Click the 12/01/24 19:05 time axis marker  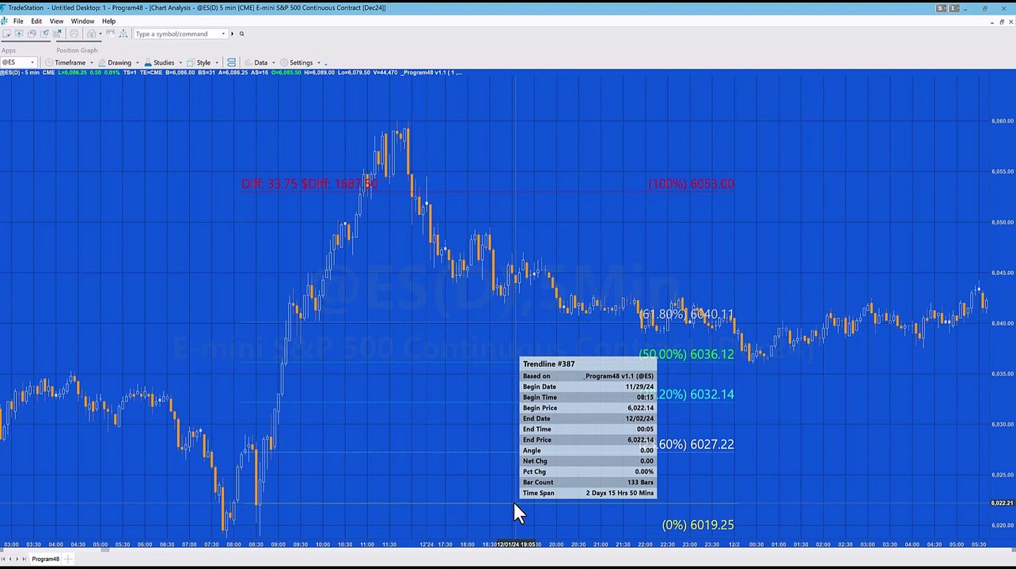[516, 545]
